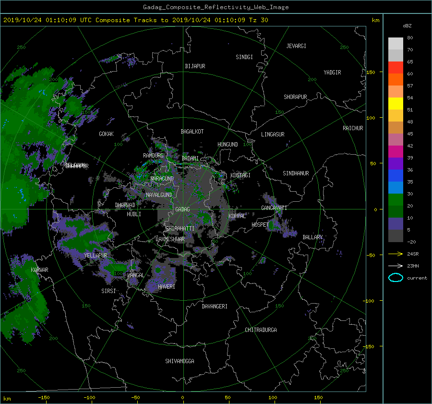Viewport: 432px width, 404px height.
Task: Click the RAICHUR city label
Action: click(353, 128)
